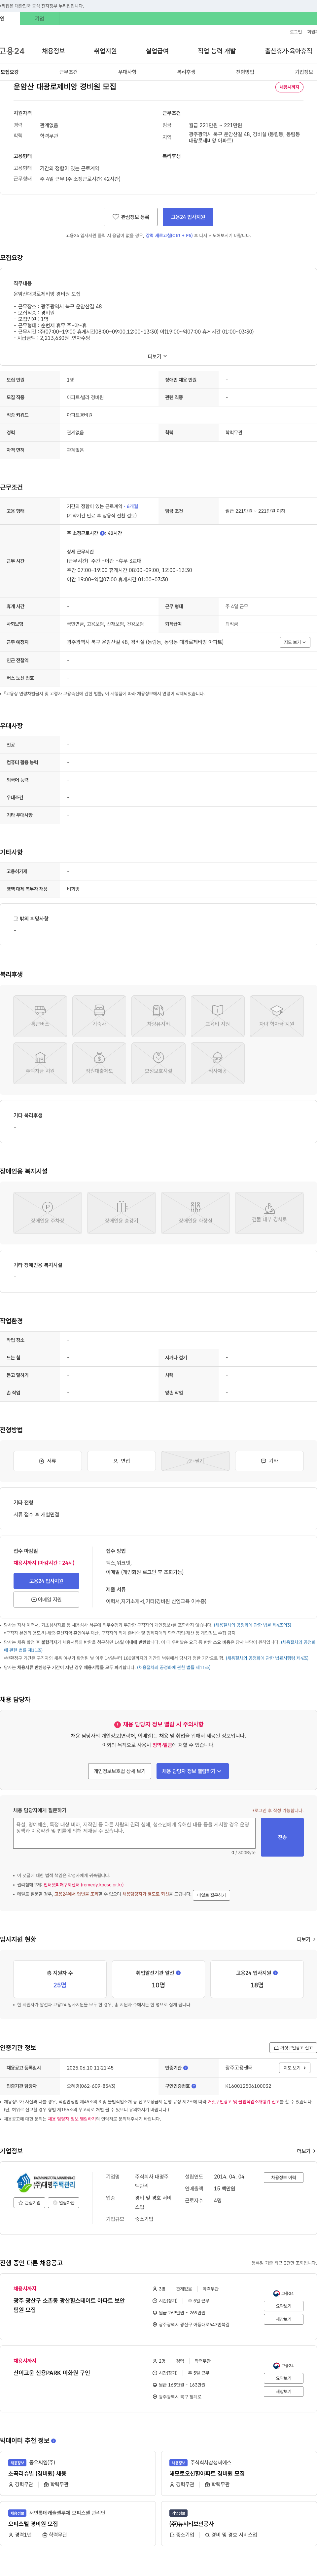Click the 고용24 logo
The width and height of the screenshot is (317, 2576).
click(12, 51)
